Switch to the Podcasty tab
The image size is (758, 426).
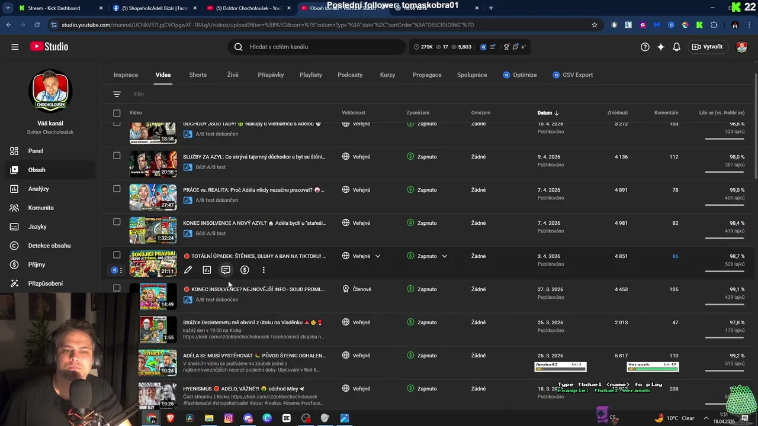(350, 75)
